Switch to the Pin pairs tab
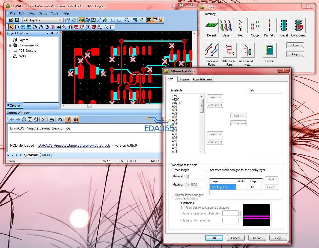 [184, 79]
